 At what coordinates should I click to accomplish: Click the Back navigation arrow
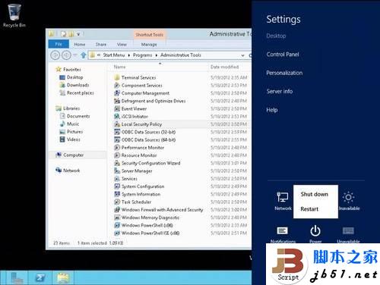pos(55,55)
